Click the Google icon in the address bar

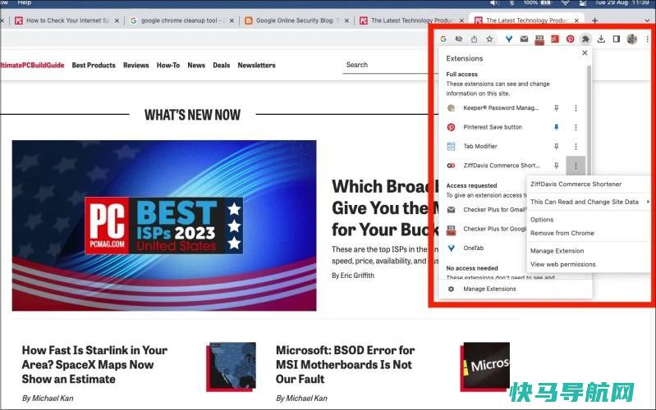[x=443, y=39]
